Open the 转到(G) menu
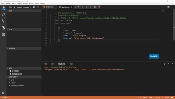This screenshot has height=99, width=175. point(25,4)
